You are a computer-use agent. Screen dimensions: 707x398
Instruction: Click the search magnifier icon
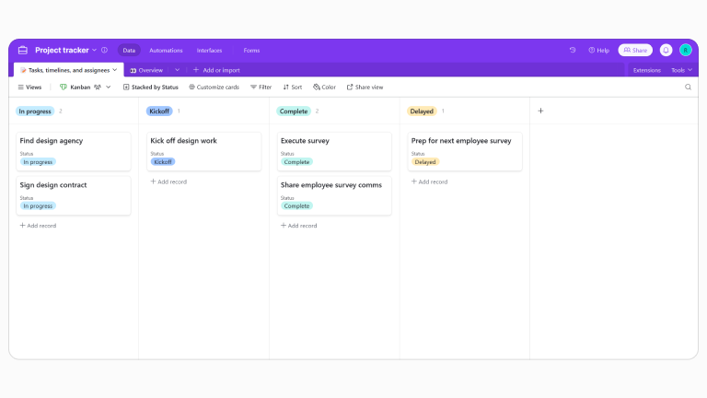688,88
